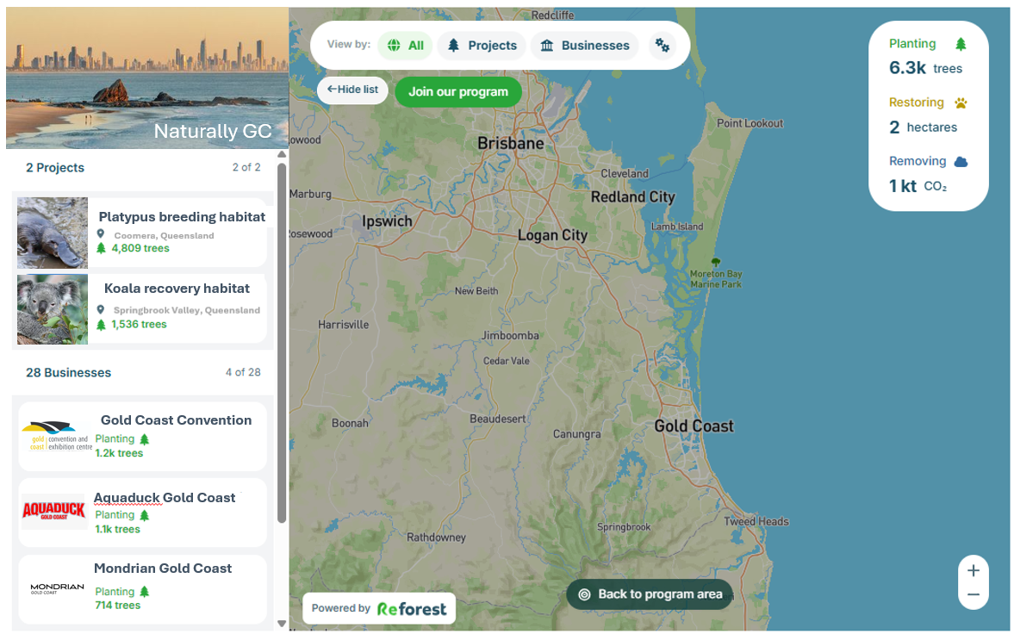Click the Mondrian Gold Coast logo

(57, 588)
